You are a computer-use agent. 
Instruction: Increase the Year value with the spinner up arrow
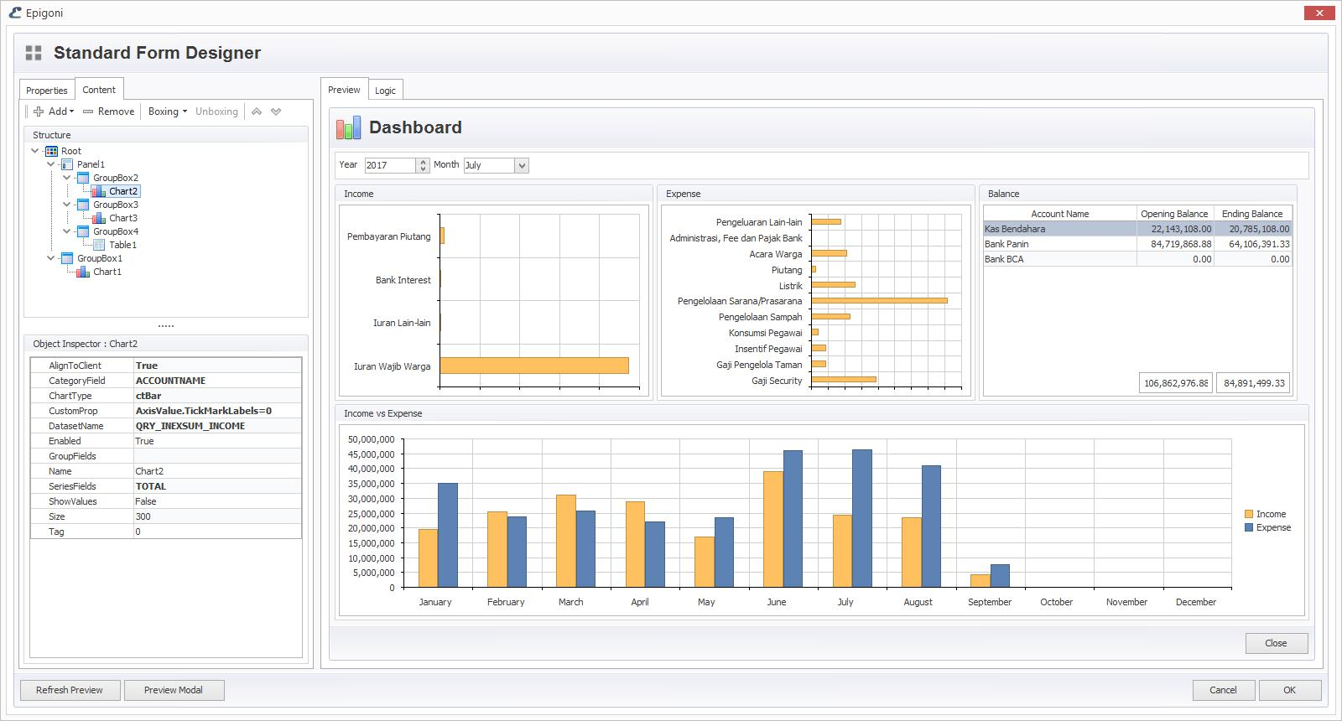423,162
